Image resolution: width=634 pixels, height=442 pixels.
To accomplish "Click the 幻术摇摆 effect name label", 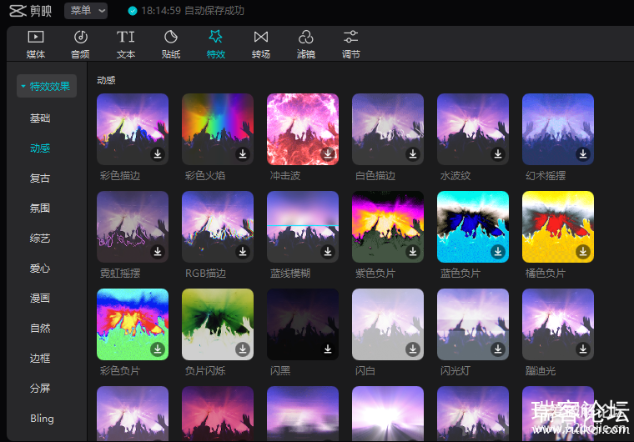I will tap(546, 175).
